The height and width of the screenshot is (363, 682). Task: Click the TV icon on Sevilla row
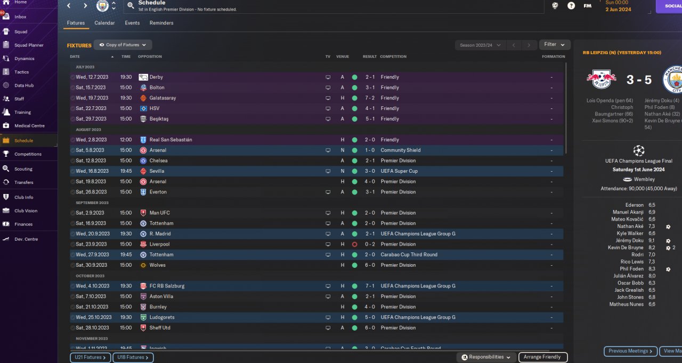coord(328,171)
